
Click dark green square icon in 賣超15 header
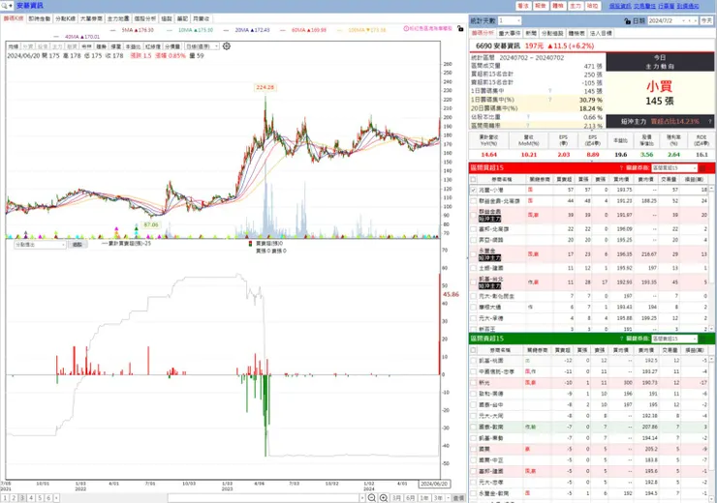(702, 339)
